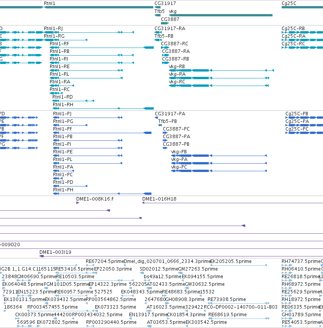Select the Rtnl1-RB transcript label

60,51
